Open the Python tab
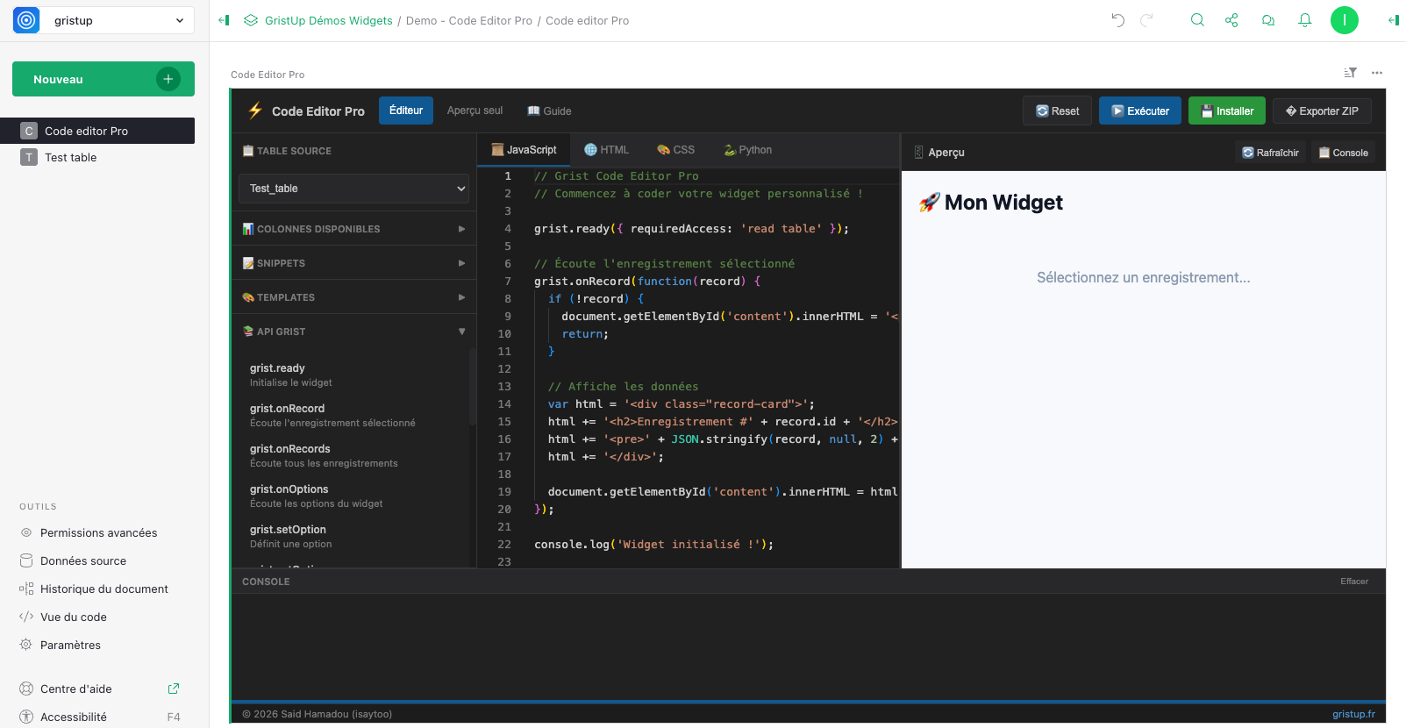1406x728 pixels. pyautogui.click(x=747, y=150)
